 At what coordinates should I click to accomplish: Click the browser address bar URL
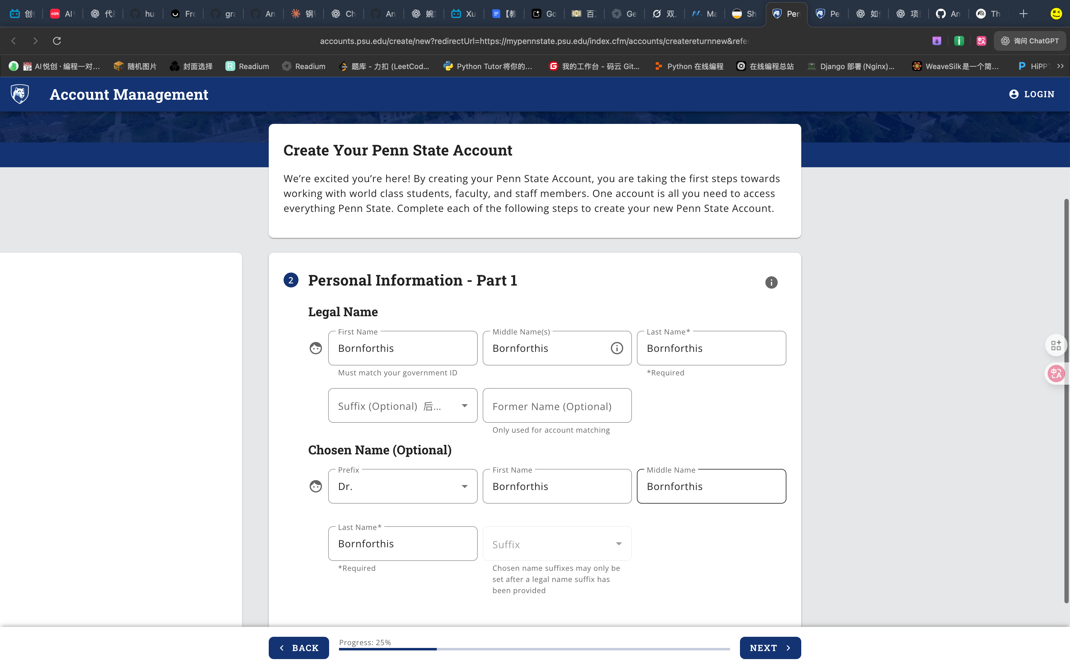tap(534, 41)
